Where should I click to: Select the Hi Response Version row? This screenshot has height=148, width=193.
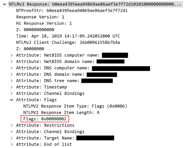pos(44,23)
